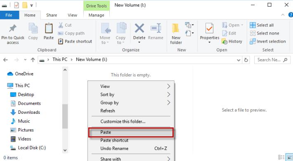Choose Customize this folder from context menu
This screenshot has width=293, height=161.
131,122
